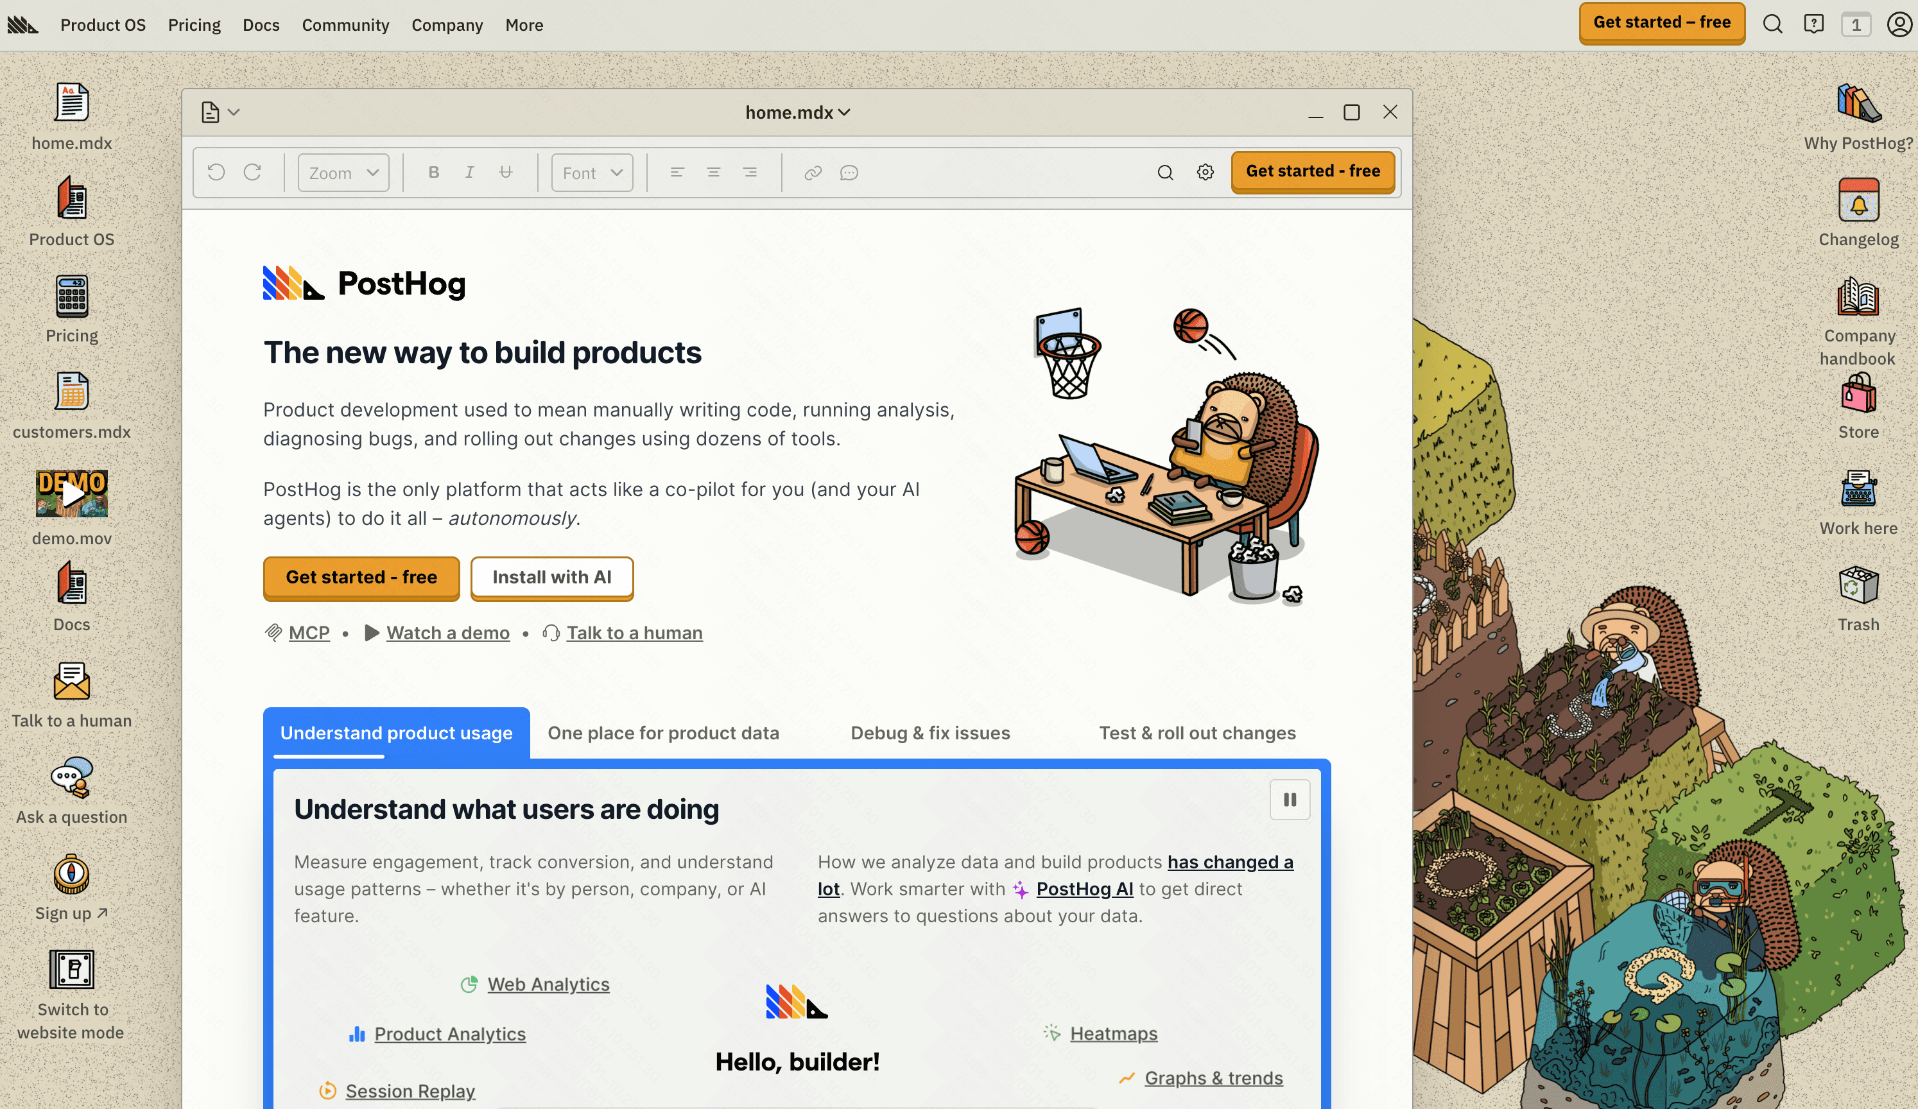Open the Sign up compass icon

click(x=71, y=874)
